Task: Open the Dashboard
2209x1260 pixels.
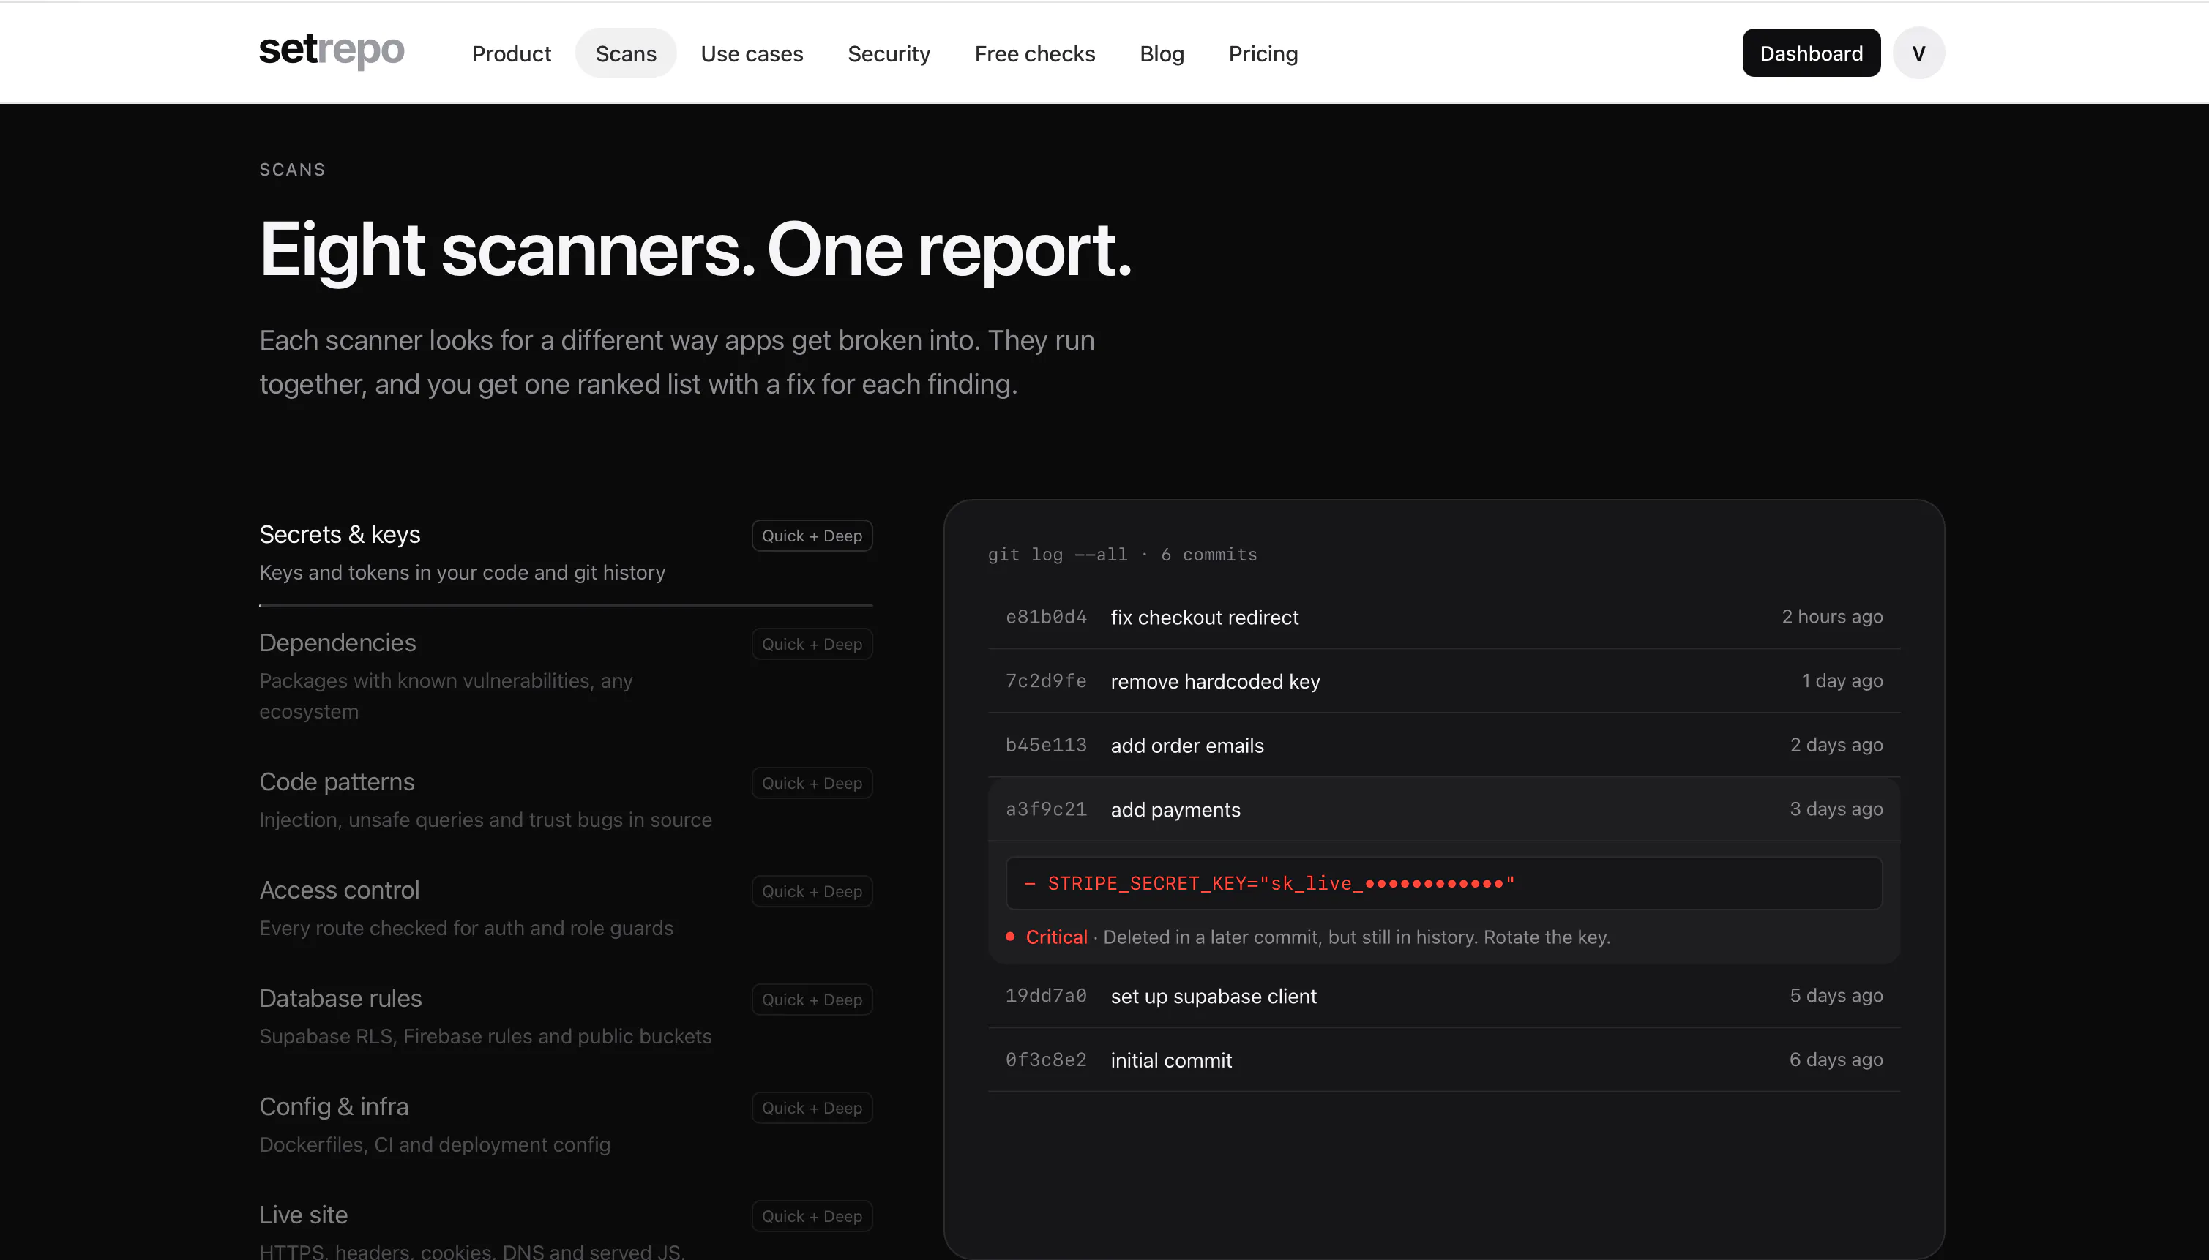Action: (x=1811, y=53)
